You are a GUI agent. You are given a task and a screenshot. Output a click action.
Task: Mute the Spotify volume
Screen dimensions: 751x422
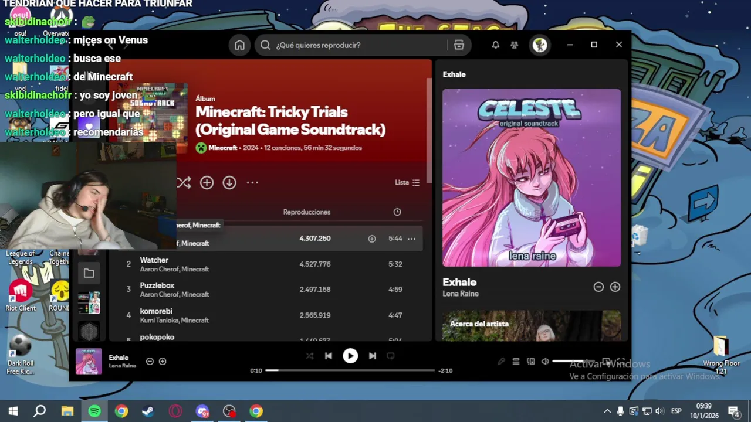[x=545, y=362]
